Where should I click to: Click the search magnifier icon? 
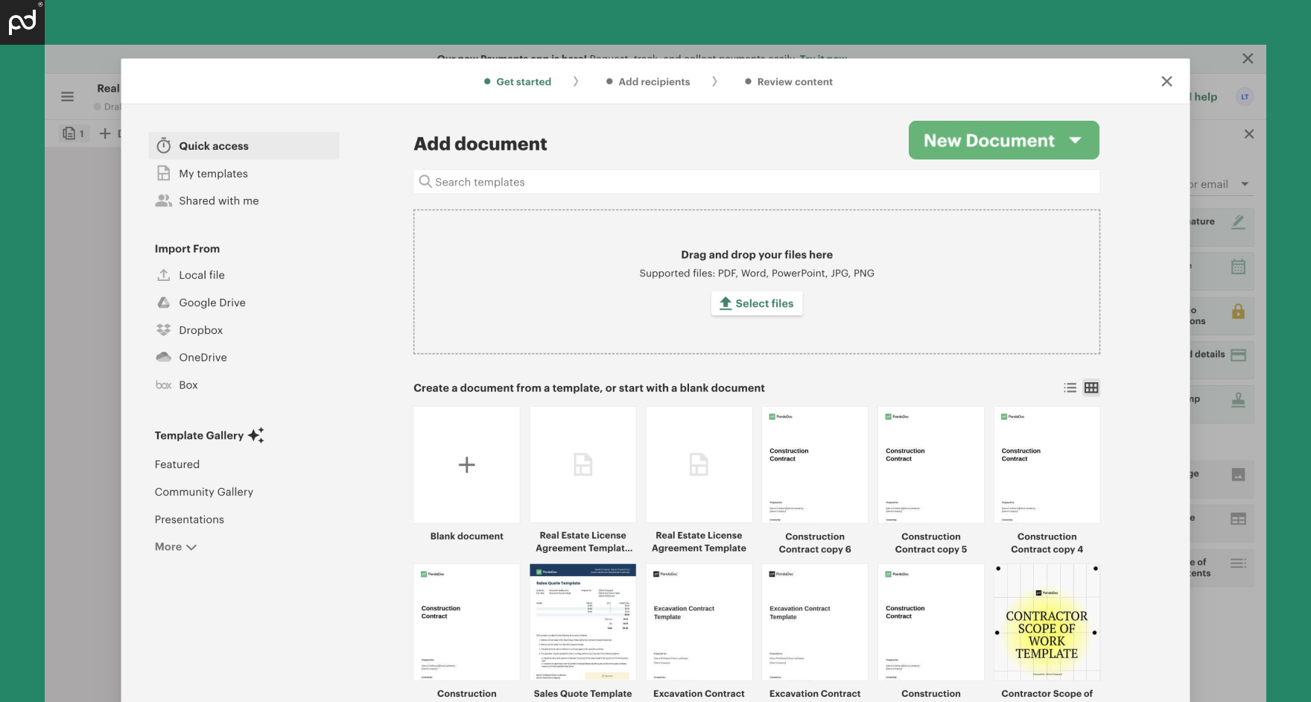[425, 182]
